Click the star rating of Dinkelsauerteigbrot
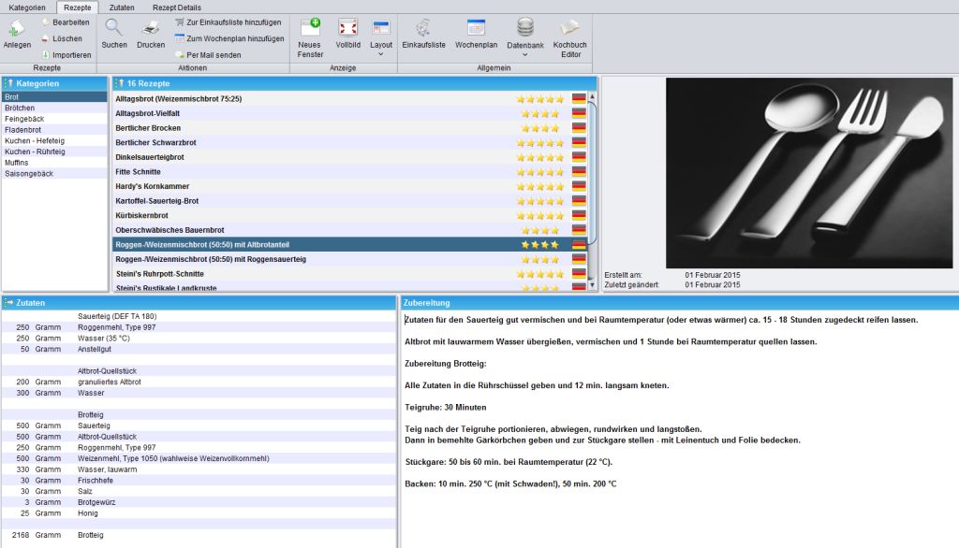This screenshot has width=959, height=548. [x=540, y=157]
